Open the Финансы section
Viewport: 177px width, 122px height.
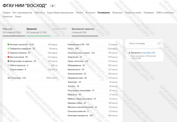pos(90,13)
